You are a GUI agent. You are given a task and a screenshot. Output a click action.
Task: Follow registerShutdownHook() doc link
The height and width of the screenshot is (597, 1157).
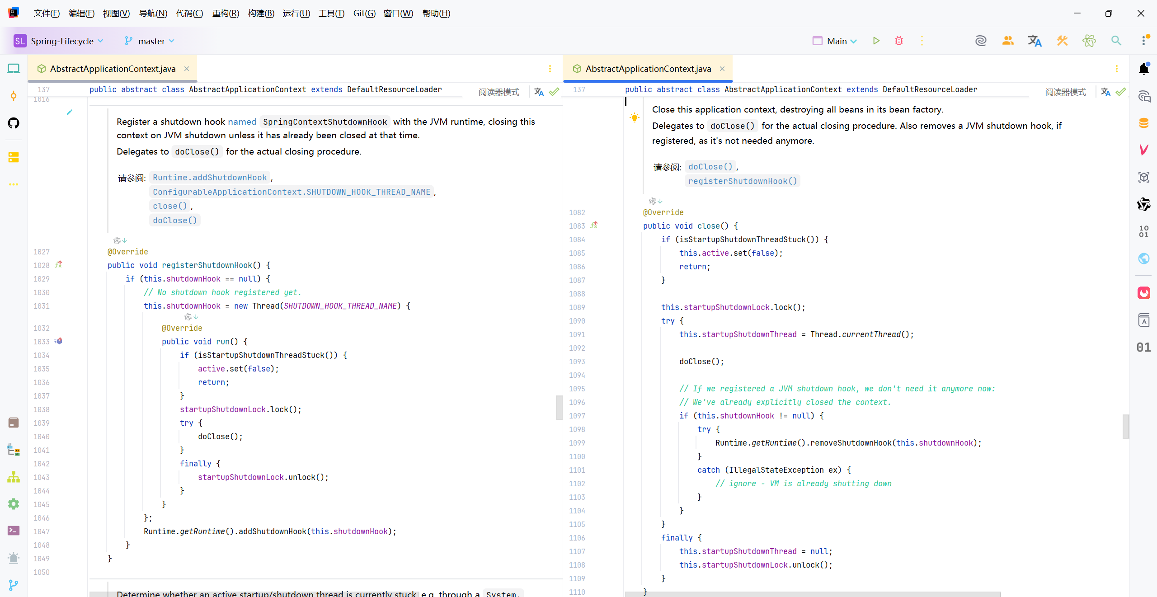click(742, 181)
